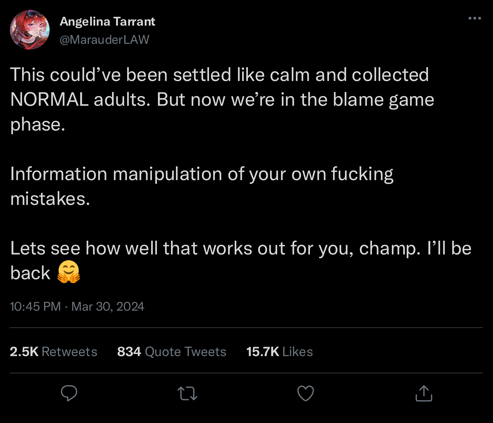Viewport: 493px width, 423px height.
Task: Click the paragraph starting "This could've been settled"
Action: [x=219, y=99]
